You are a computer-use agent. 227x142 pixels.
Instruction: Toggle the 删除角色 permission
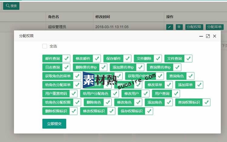pos(98,102)
